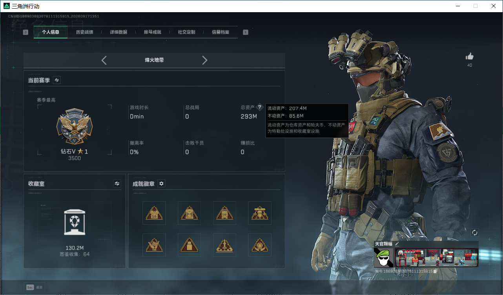Click the 3500 rank points text
This screenshot has height=295, width=503.
pyautogui.click(x=75, y=158)
